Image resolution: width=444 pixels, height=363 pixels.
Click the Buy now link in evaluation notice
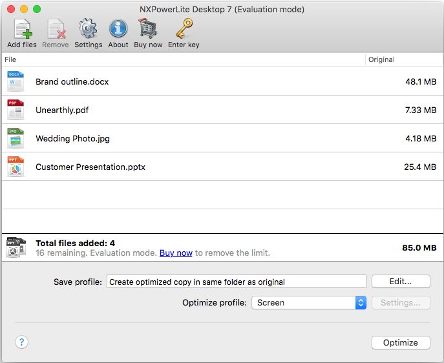[x=176, y=253]
